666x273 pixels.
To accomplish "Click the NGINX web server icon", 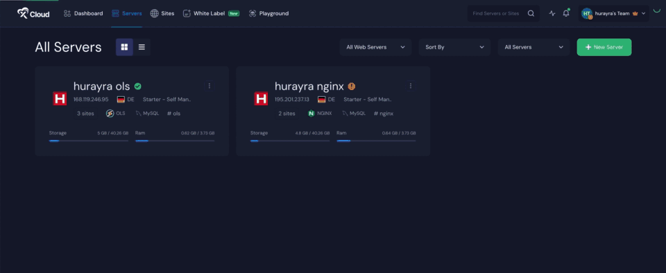I will [311, 114].
